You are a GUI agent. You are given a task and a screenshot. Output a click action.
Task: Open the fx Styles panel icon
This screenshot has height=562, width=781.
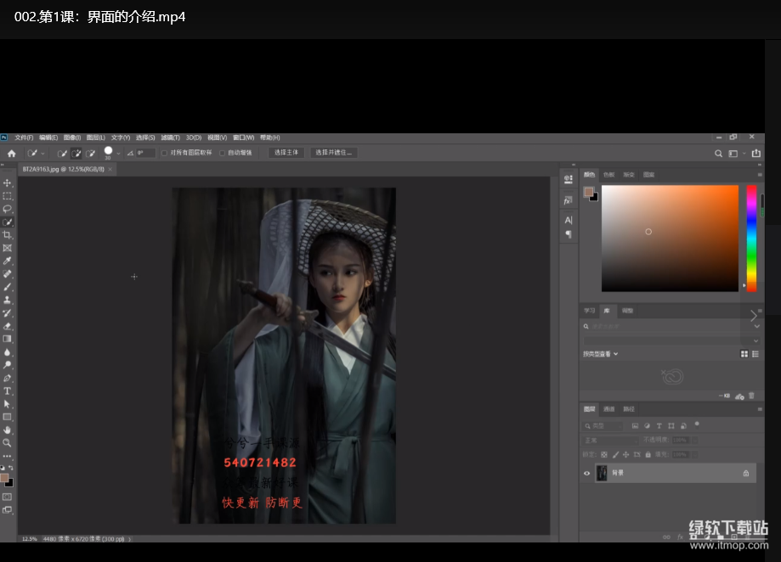[569, 200]
